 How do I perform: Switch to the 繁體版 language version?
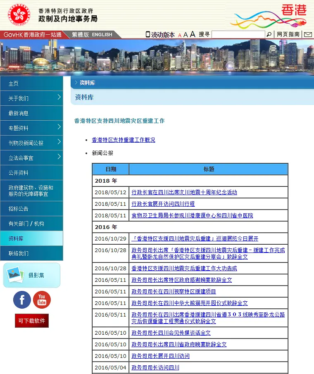80,35
